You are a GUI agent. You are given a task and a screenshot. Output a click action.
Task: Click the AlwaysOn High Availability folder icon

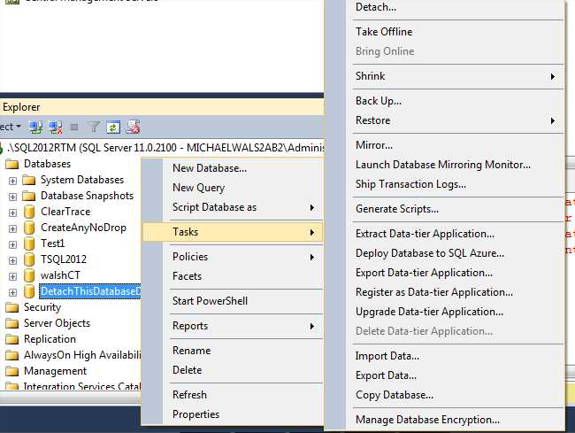point(12,355)
